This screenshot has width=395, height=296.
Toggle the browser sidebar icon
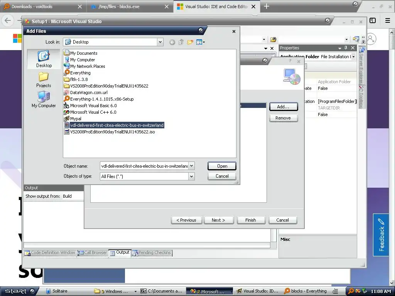pos(373,20)
